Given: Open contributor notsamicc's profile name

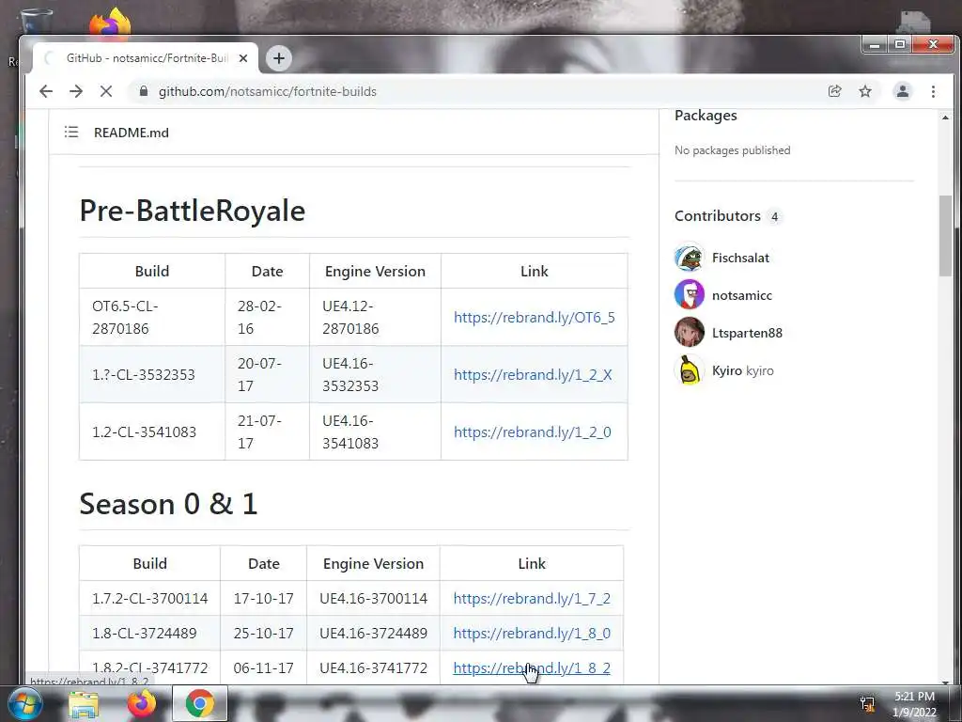Looking at the screenshot, I should click(x=742, y=295).
